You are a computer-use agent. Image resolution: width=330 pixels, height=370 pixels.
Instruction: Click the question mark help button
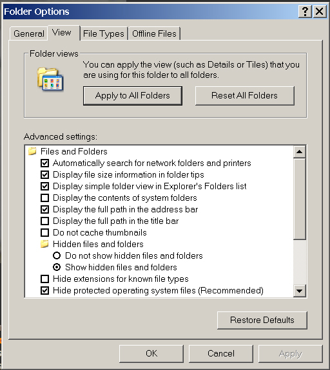point(305,12)
